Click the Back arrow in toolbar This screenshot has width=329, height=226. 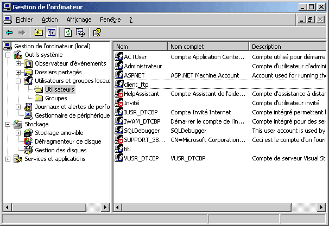click(9, 33)
